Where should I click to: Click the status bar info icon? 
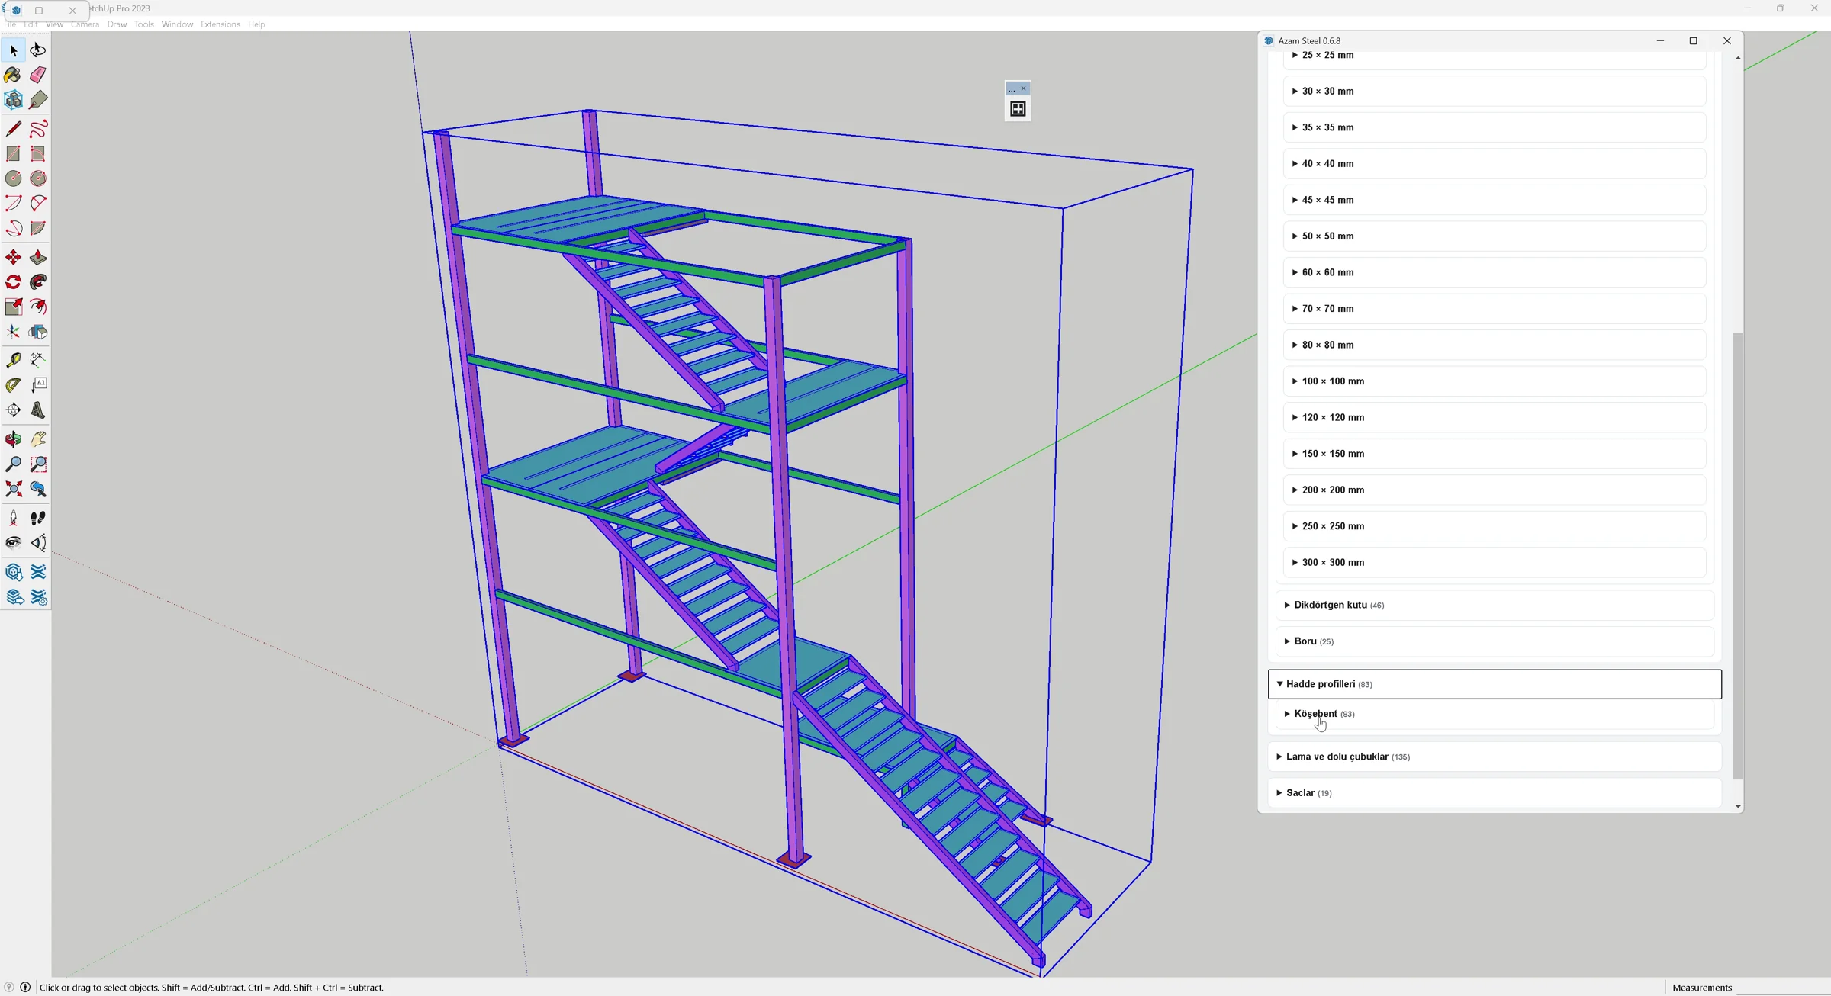25,988
